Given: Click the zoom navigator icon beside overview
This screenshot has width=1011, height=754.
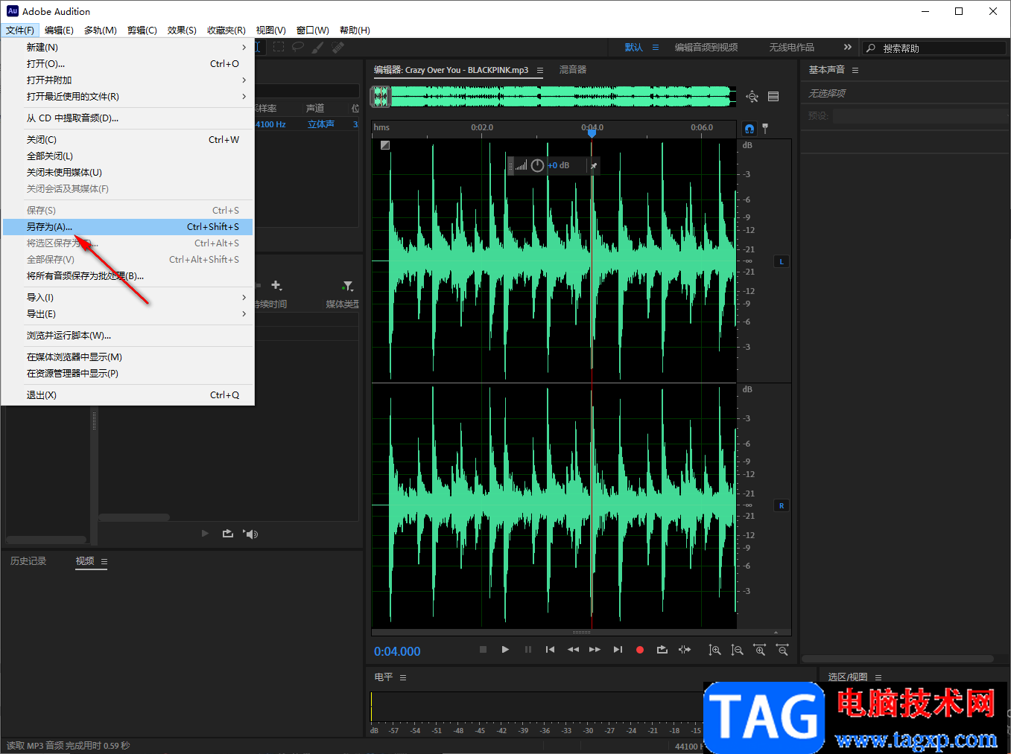Looking at the screenshot, I should (752, 96).
